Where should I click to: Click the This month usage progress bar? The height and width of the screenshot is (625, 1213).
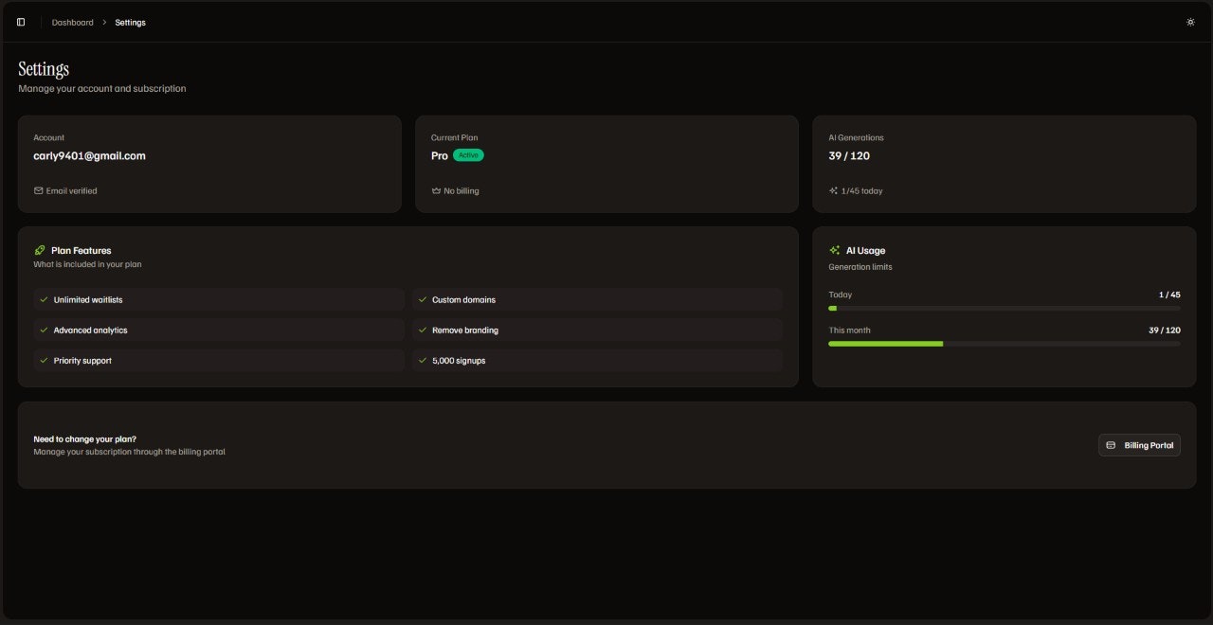coord(1005,344)
